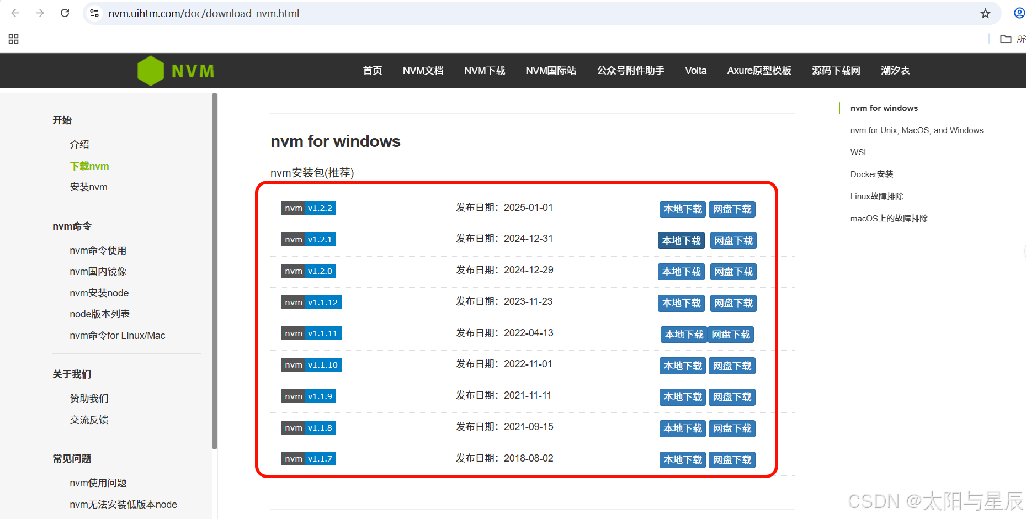Download v1.1.7 via 本地下载 button

(683, 460)
